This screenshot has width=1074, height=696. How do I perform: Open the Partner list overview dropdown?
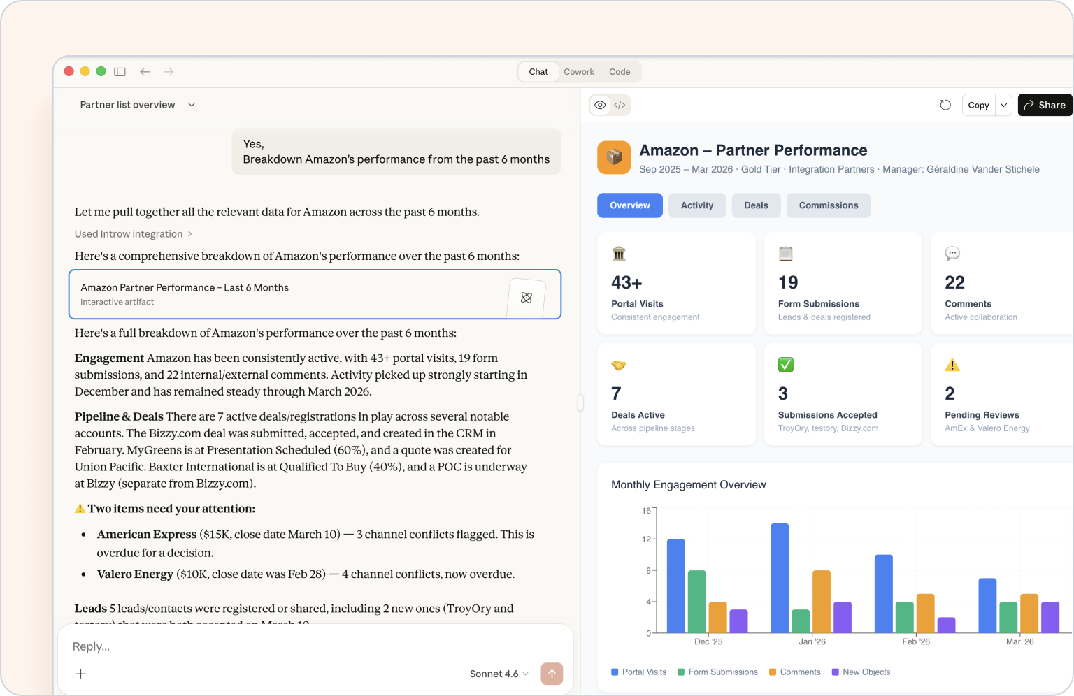(191, 104)
